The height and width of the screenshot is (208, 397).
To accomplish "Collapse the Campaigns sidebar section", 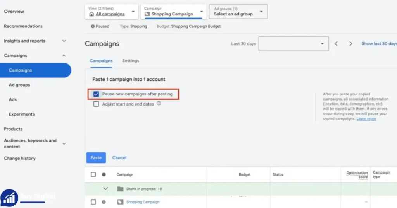I will [64, 56].
